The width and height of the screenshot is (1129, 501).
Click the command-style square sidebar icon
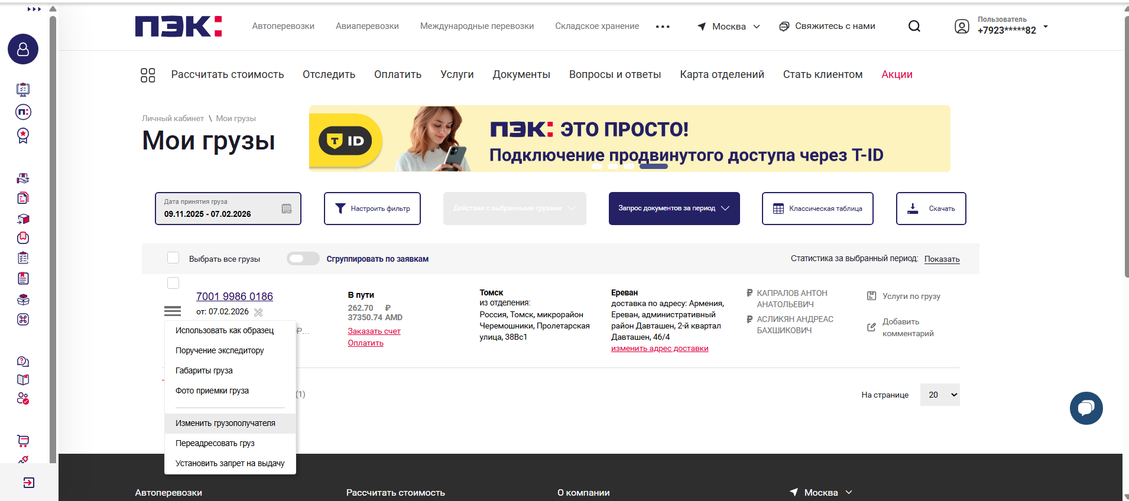[23, 320]
